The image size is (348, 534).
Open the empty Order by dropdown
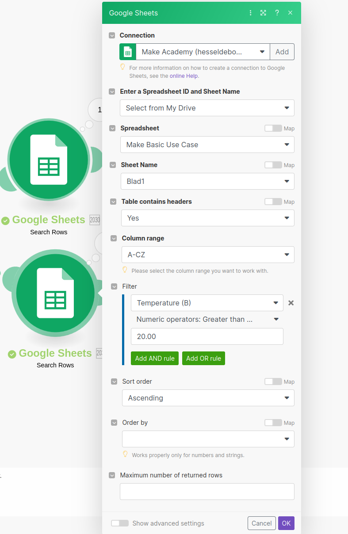pos(208,439)
